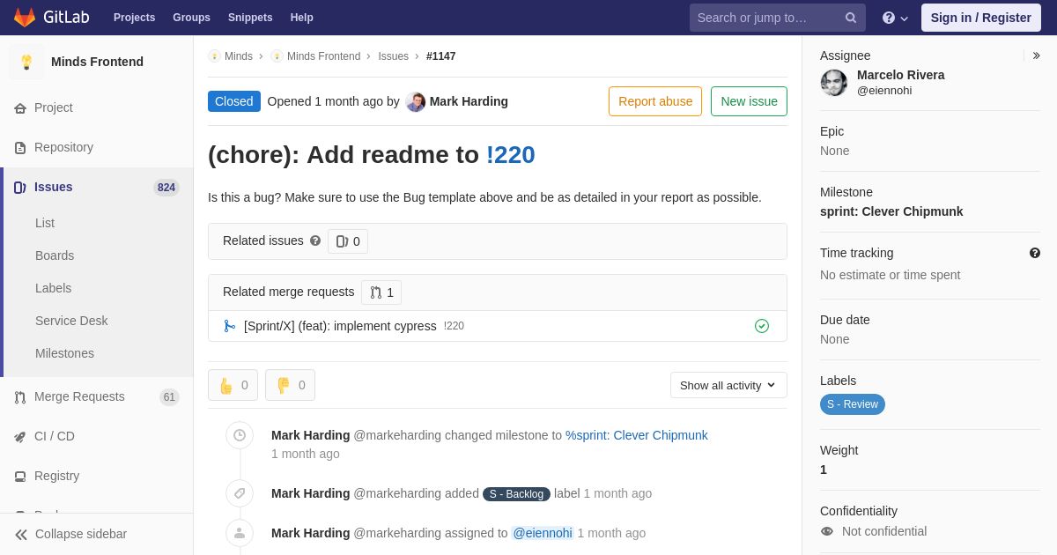The height and width of the screenshot is (555, 1057).
Task: Open Marcelo Rivera assignee link
Action: 900,75
